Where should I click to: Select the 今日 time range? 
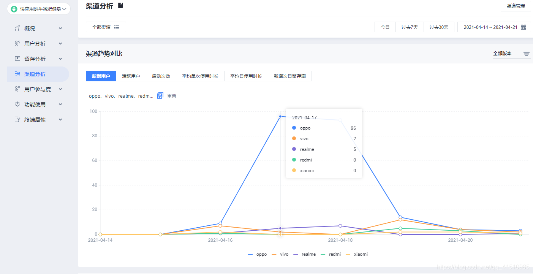tap(385, 27)
